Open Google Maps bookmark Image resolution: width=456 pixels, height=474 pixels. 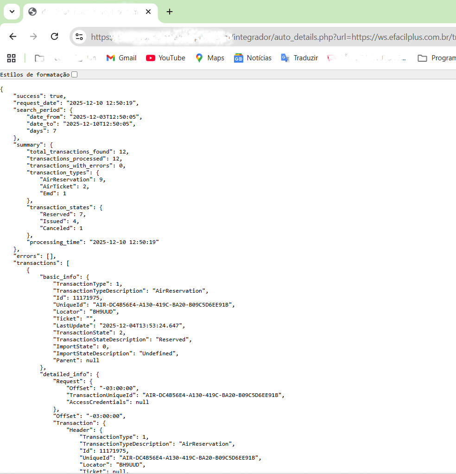tap(209, 58)
